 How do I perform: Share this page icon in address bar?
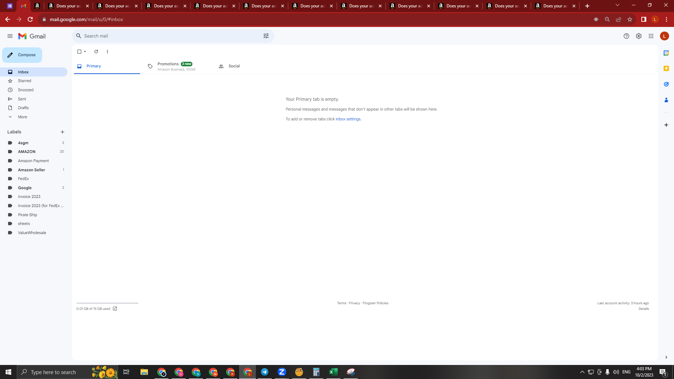click(619, 19)
